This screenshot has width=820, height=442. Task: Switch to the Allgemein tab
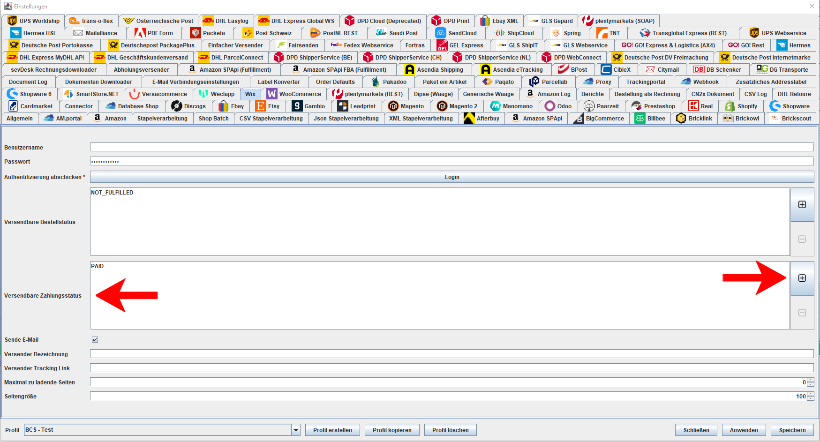tap(20, 118)
